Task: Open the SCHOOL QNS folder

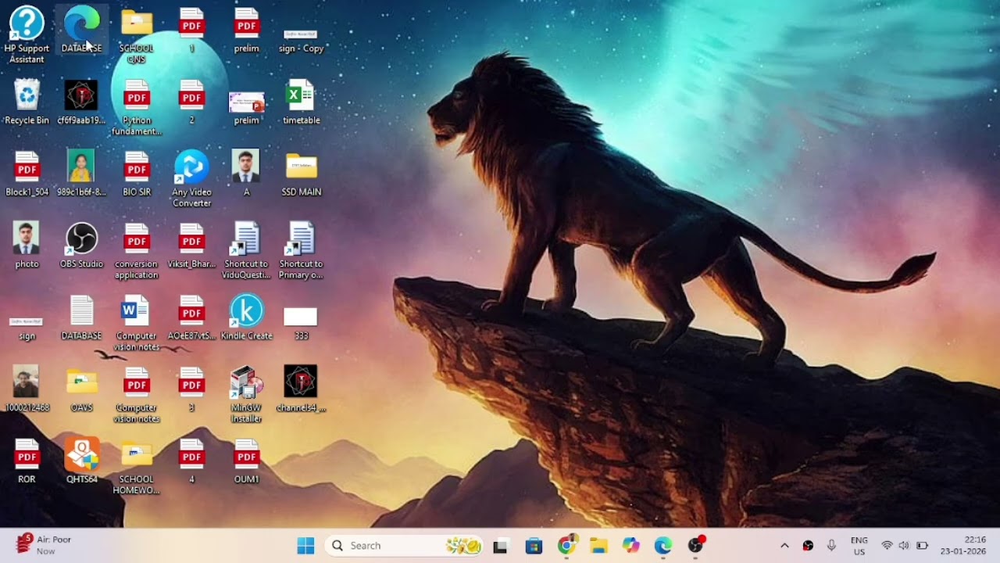Action: (137, 34)
